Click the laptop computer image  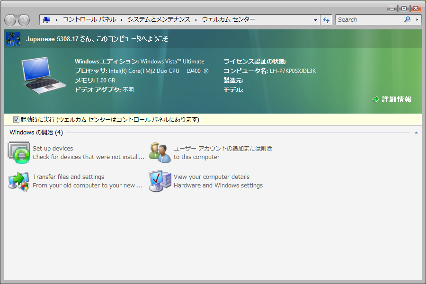tap(44, 76)
